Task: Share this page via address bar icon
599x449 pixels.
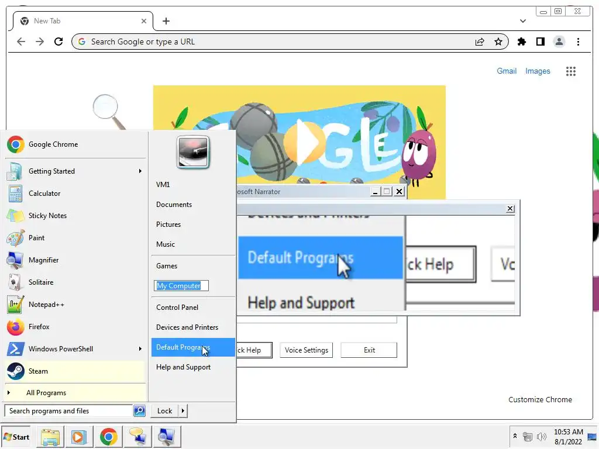Action: click(480, 42)
